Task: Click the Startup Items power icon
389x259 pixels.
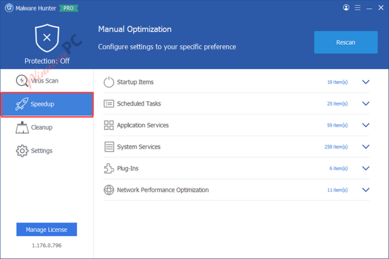Action: tap(109, 82)
